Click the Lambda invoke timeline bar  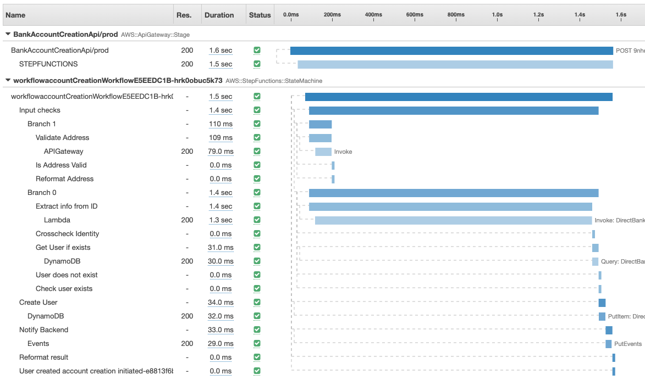tap(453, 220)
